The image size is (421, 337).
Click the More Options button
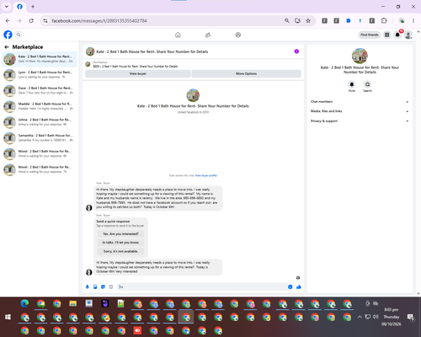pos(246,73)
